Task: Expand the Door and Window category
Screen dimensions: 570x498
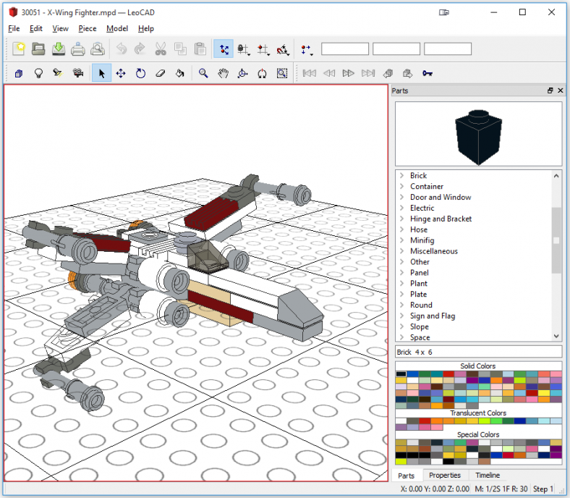Action: [x=401, y=197]
